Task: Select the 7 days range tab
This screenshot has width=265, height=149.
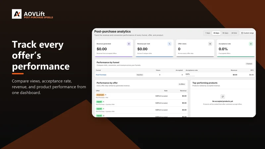Action: 208,33
